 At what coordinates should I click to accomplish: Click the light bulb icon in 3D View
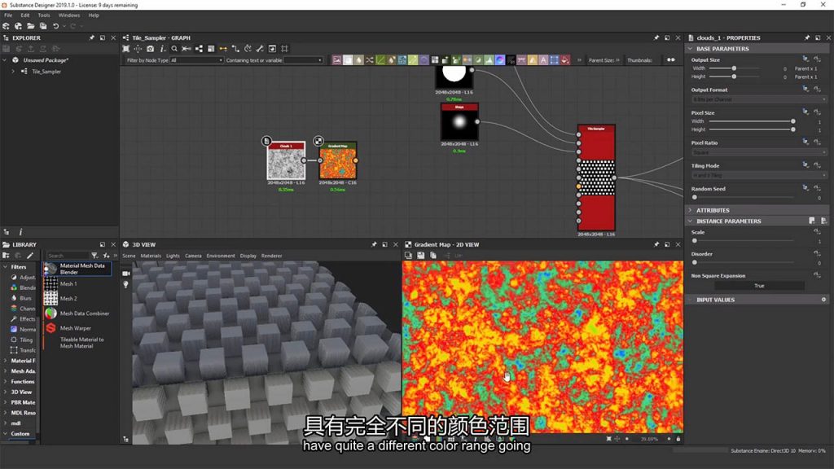(x=126, y=284)
